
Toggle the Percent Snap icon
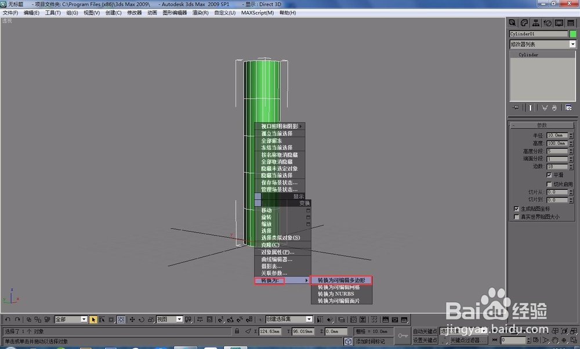pos(240,319)
